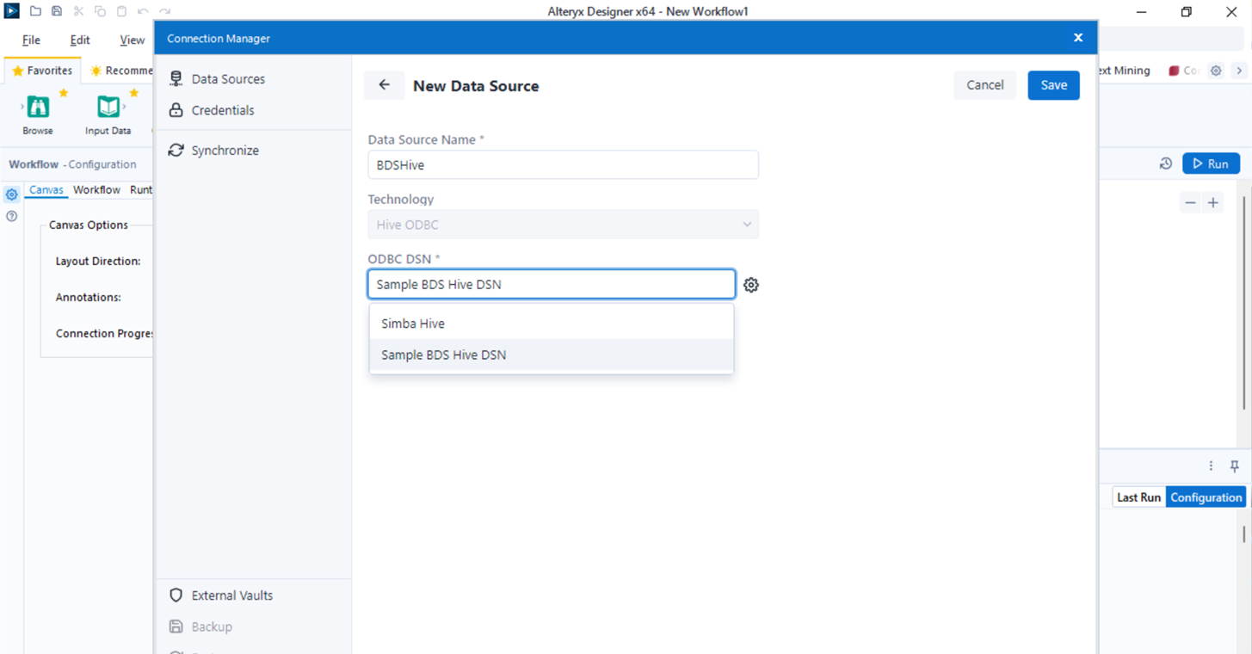Choose Sample BDS Hive DSN option

click(552, 355)
